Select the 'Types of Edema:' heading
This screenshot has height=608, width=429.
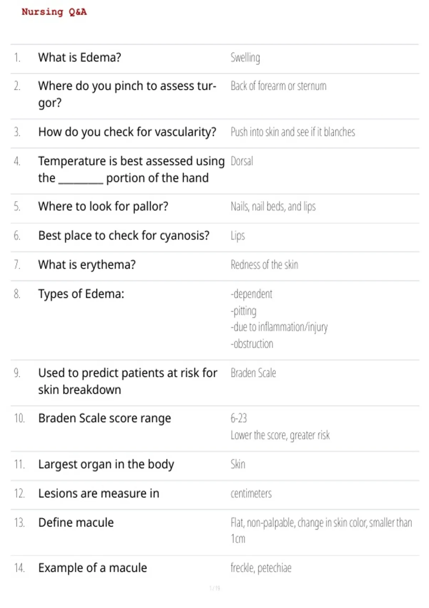pyautogui.click(x=81, y=294)
